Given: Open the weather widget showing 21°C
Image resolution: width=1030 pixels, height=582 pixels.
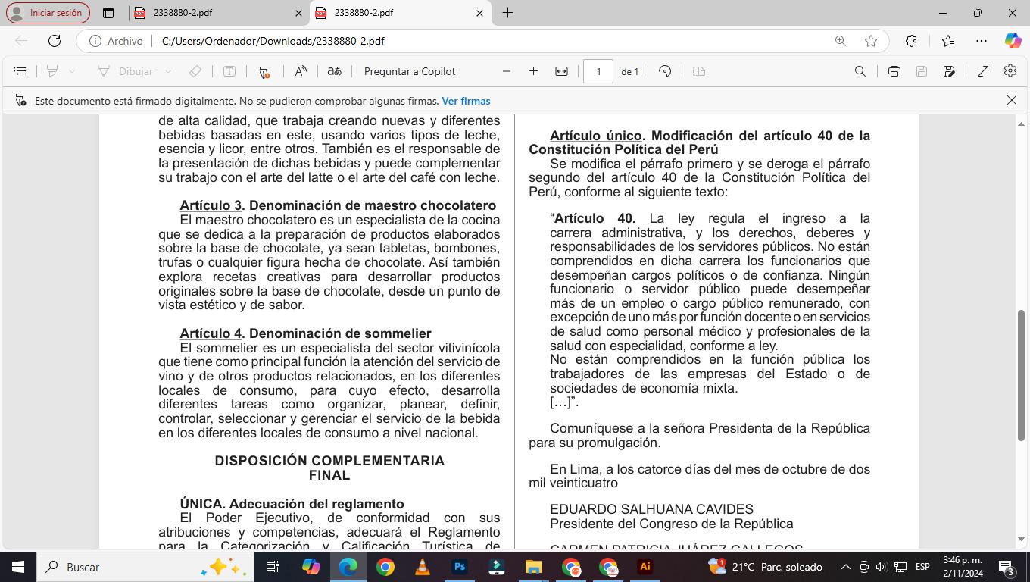Looking at the screenshot, I should point(765,567).
